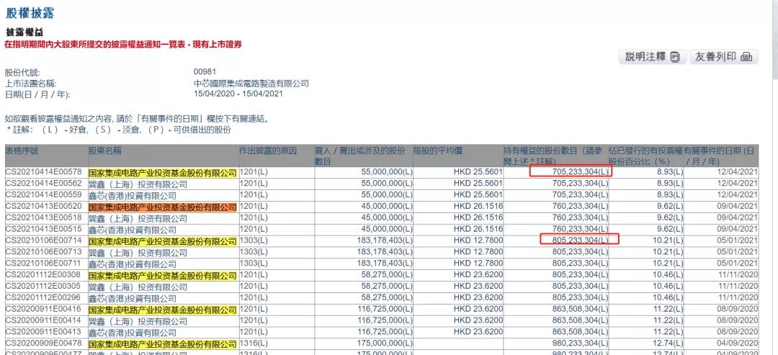The height and width of the screenshot is (355, 778).
Task: Open date link 12/04/2021 in row CS20210414E00559
Action: click(738, 195)
